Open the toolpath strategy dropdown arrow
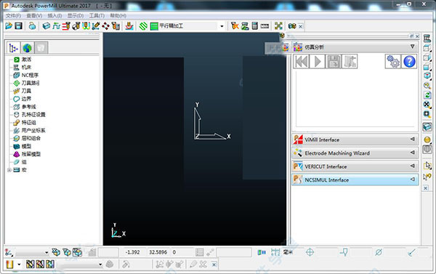 222,26
